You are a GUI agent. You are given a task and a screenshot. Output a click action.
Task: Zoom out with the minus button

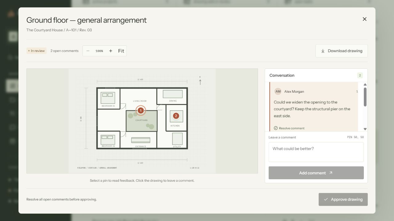pyautogui.click(x=88, y=51)
